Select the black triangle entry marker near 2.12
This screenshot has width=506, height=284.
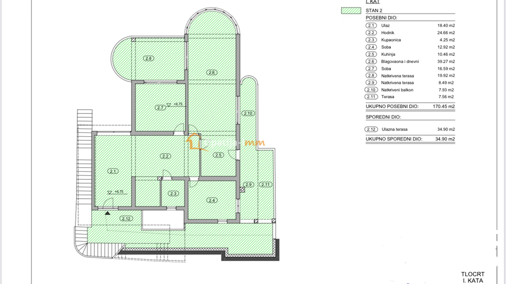click(x=108, y=213)
